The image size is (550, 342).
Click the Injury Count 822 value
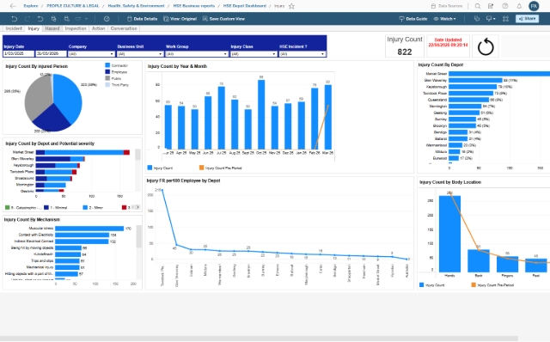pyautogui.click(x=405, y=52)
